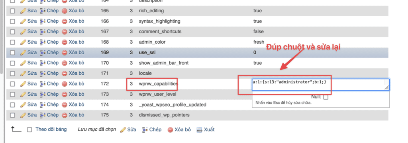Click the pencil Sửa icon in row 166
The image size is (408, 143).
[23, 21]
